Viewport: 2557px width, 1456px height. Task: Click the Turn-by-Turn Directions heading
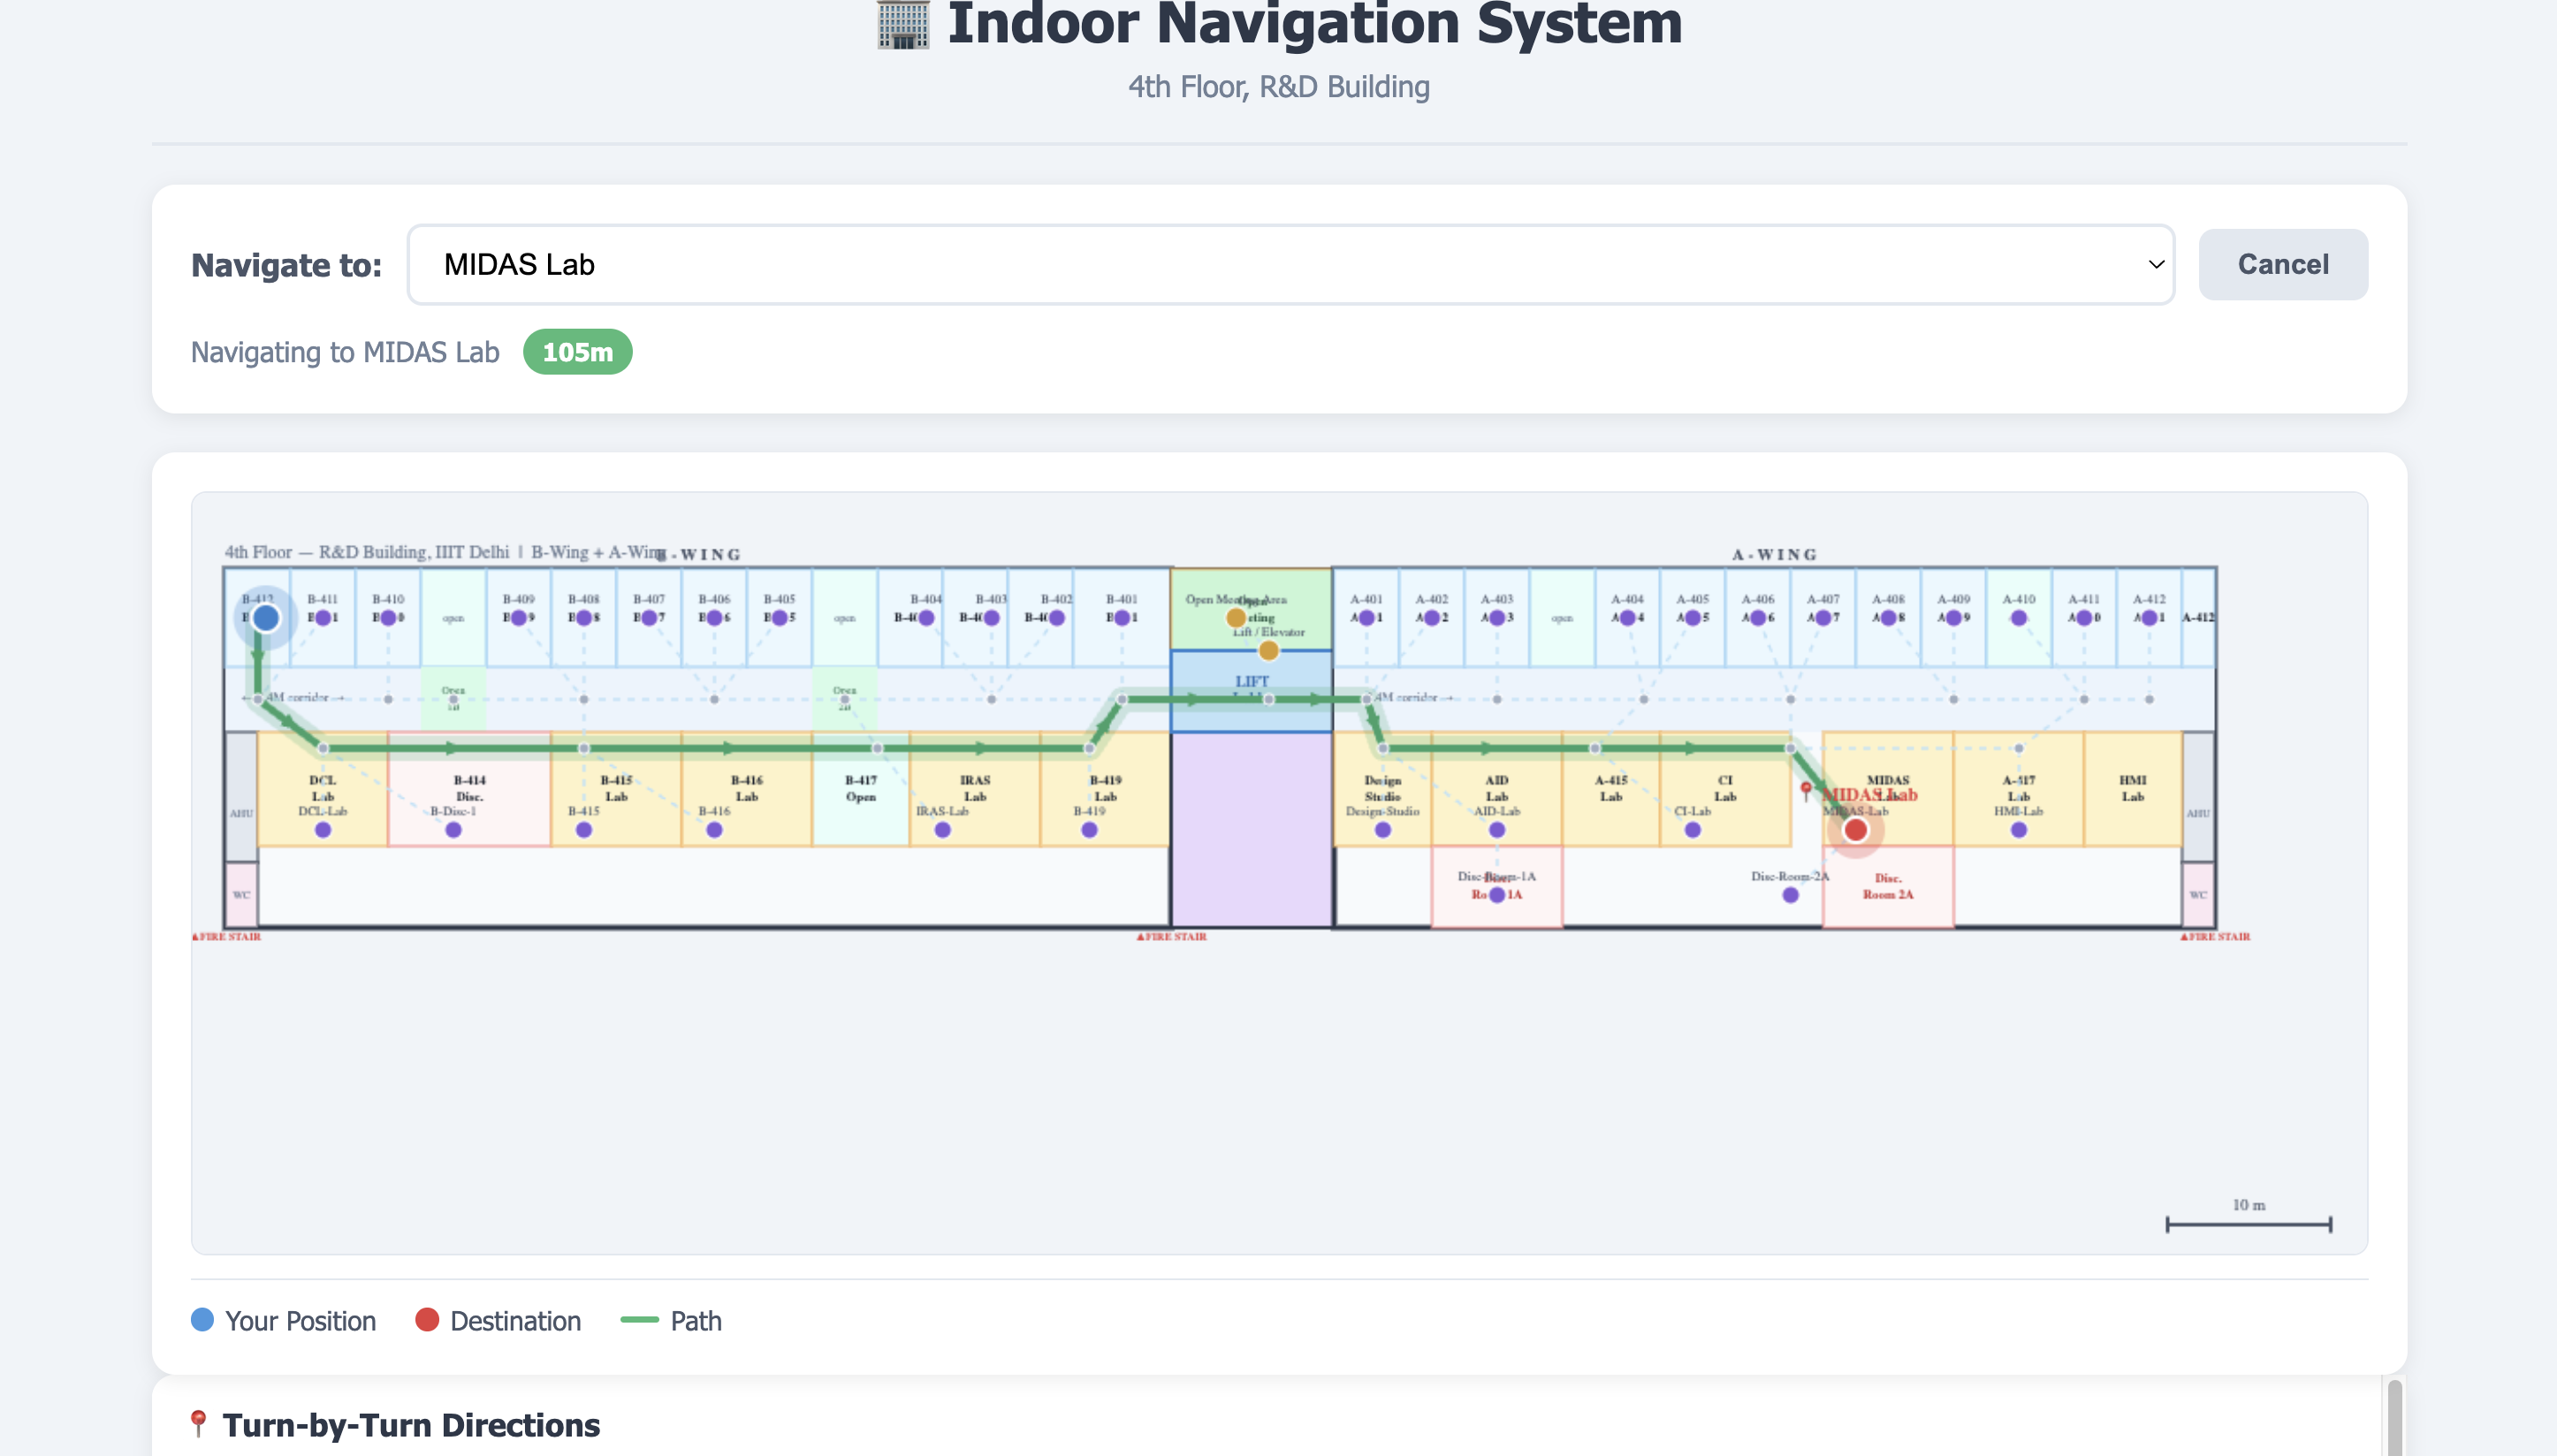[x=411, y=1425]
